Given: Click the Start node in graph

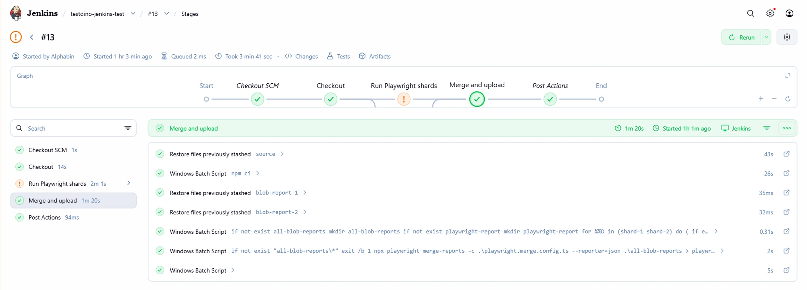Looking at the screenshot, I should pos(206,99).
